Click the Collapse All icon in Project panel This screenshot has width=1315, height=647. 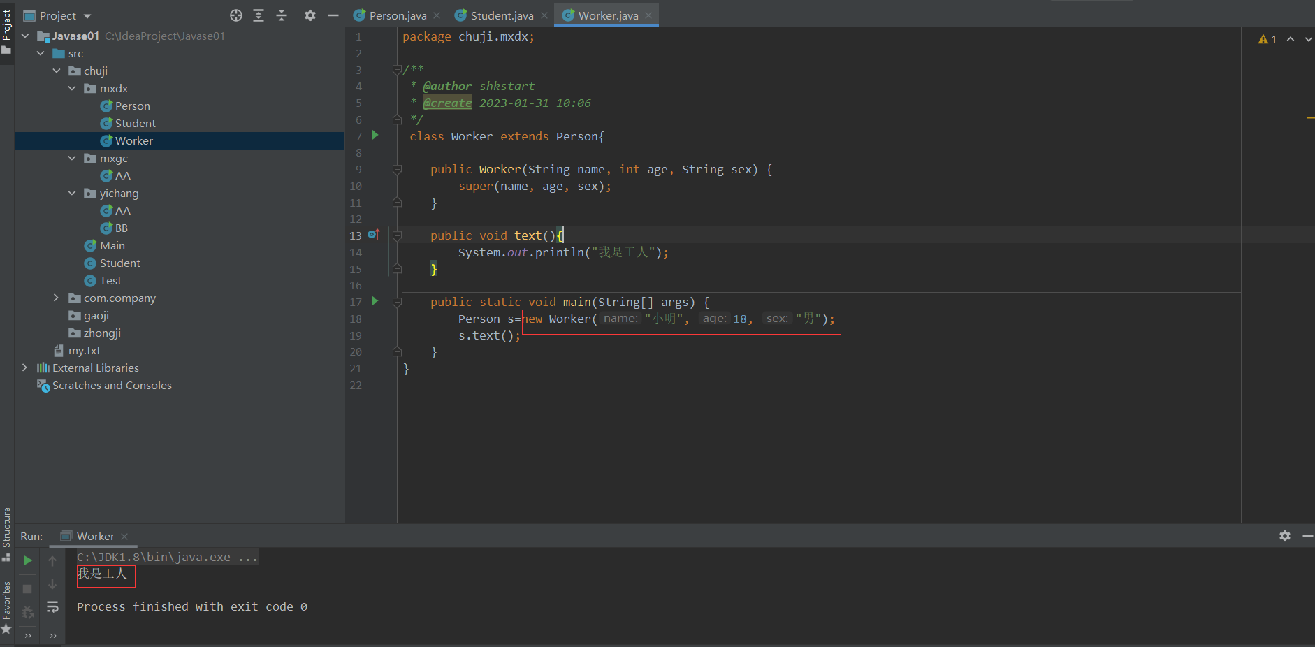pyautogui.click(x=282, y=15)
